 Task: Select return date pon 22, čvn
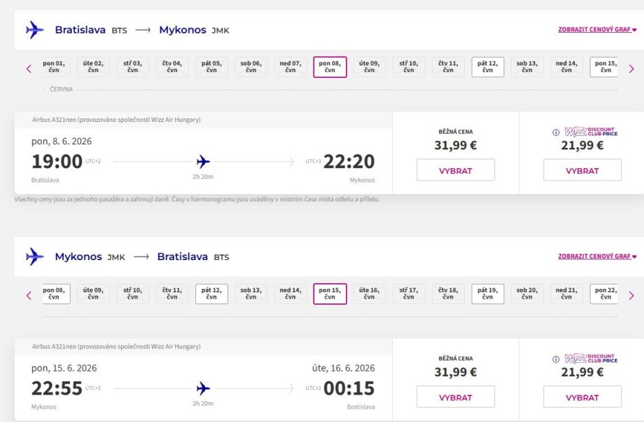tap(604, 294)
